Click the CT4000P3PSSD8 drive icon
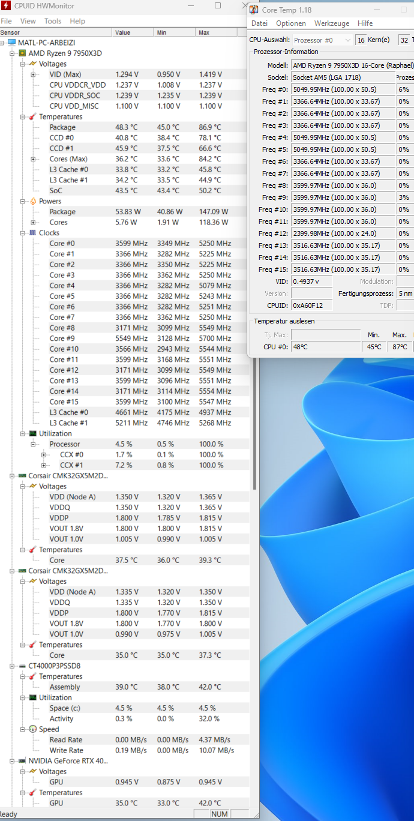This screenshot has width=414, height=821. [x=22, y=666]
